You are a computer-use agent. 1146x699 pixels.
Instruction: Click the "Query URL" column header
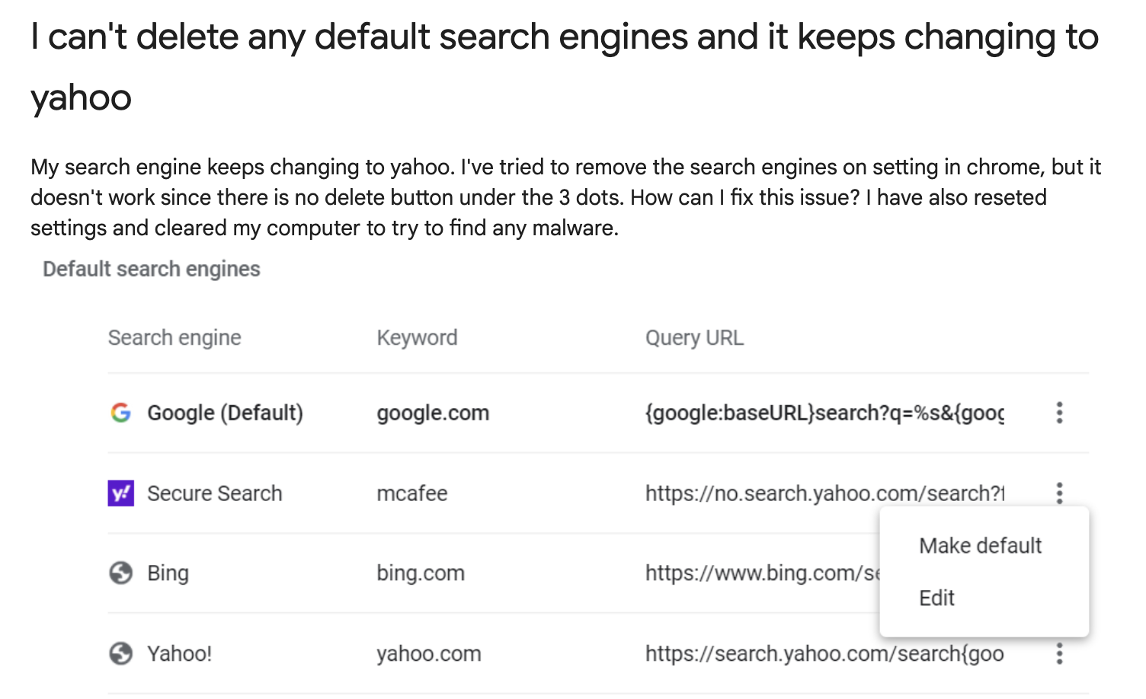point(694,337)
